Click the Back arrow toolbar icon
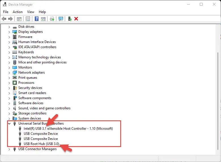The width and height of the screenshot is (221, 162). [4, 19]
